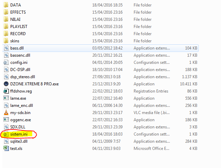Image resolution: width=221 pixels, height=168 pixels.
Task: Click the ffdshow.reg registry icon
Action: (6, 91)
